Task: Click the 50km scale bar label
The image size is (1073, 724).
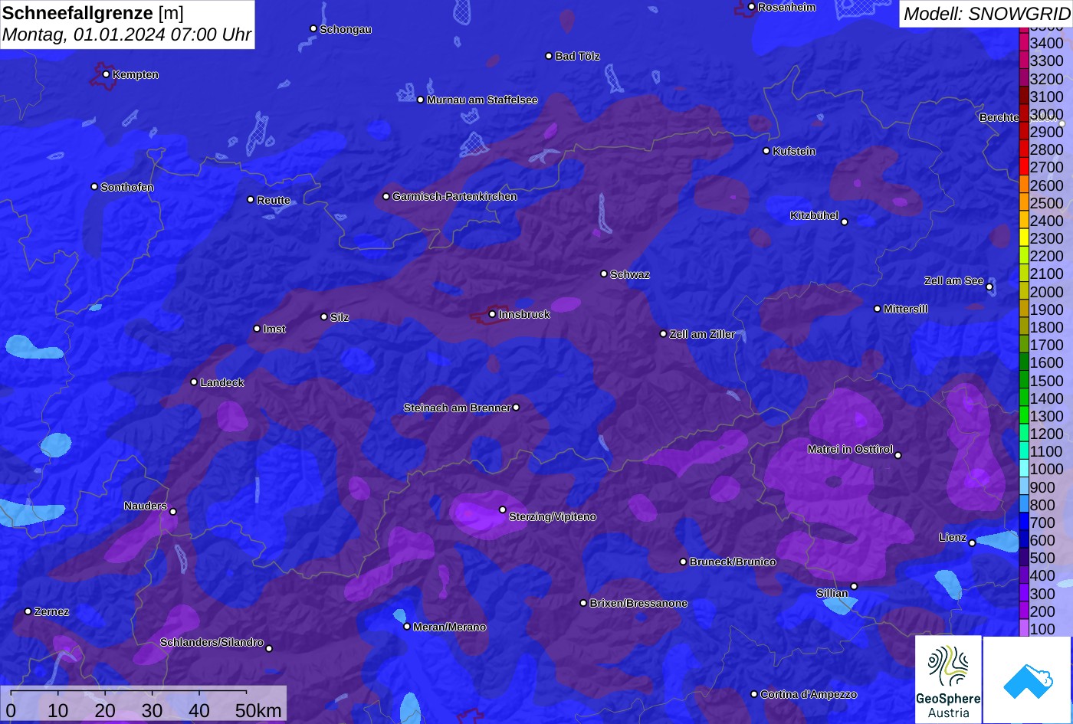Action: 258,710
